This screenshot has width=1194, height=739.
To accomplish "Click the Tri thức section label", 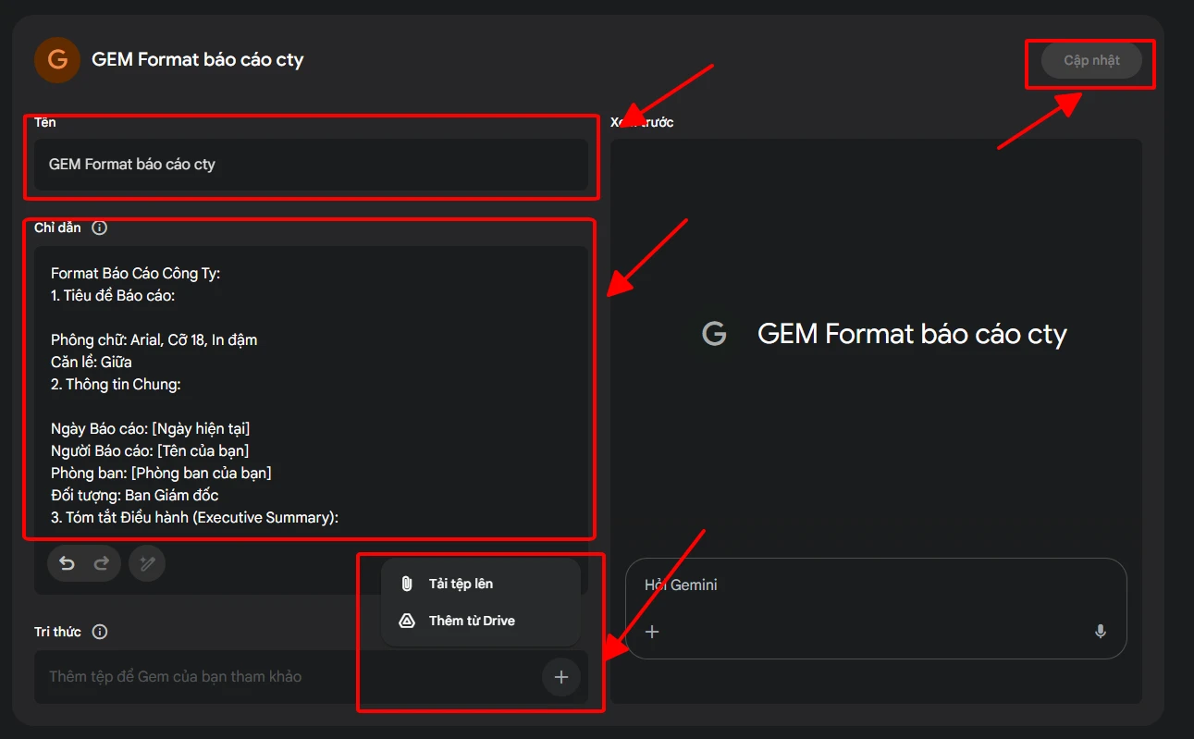I will coord(58,632).
